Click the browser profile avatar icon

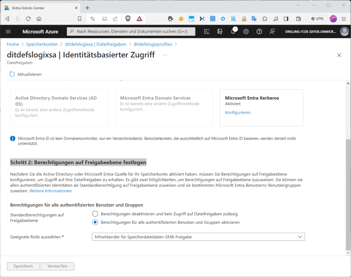coord(333,19)
